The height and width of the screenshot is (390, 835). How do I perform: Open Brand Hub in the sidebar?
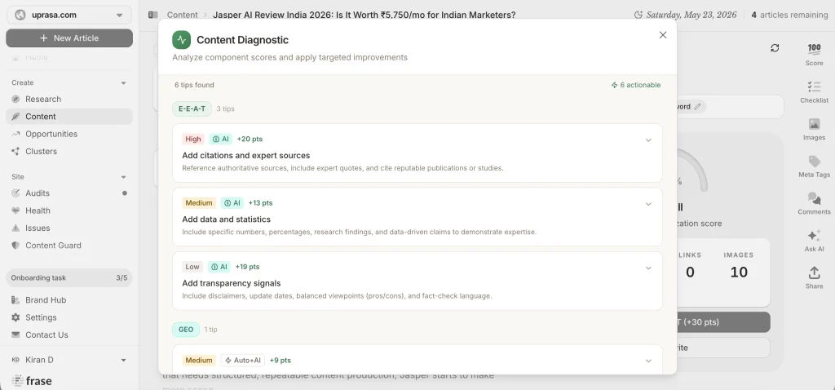point(46,300)
